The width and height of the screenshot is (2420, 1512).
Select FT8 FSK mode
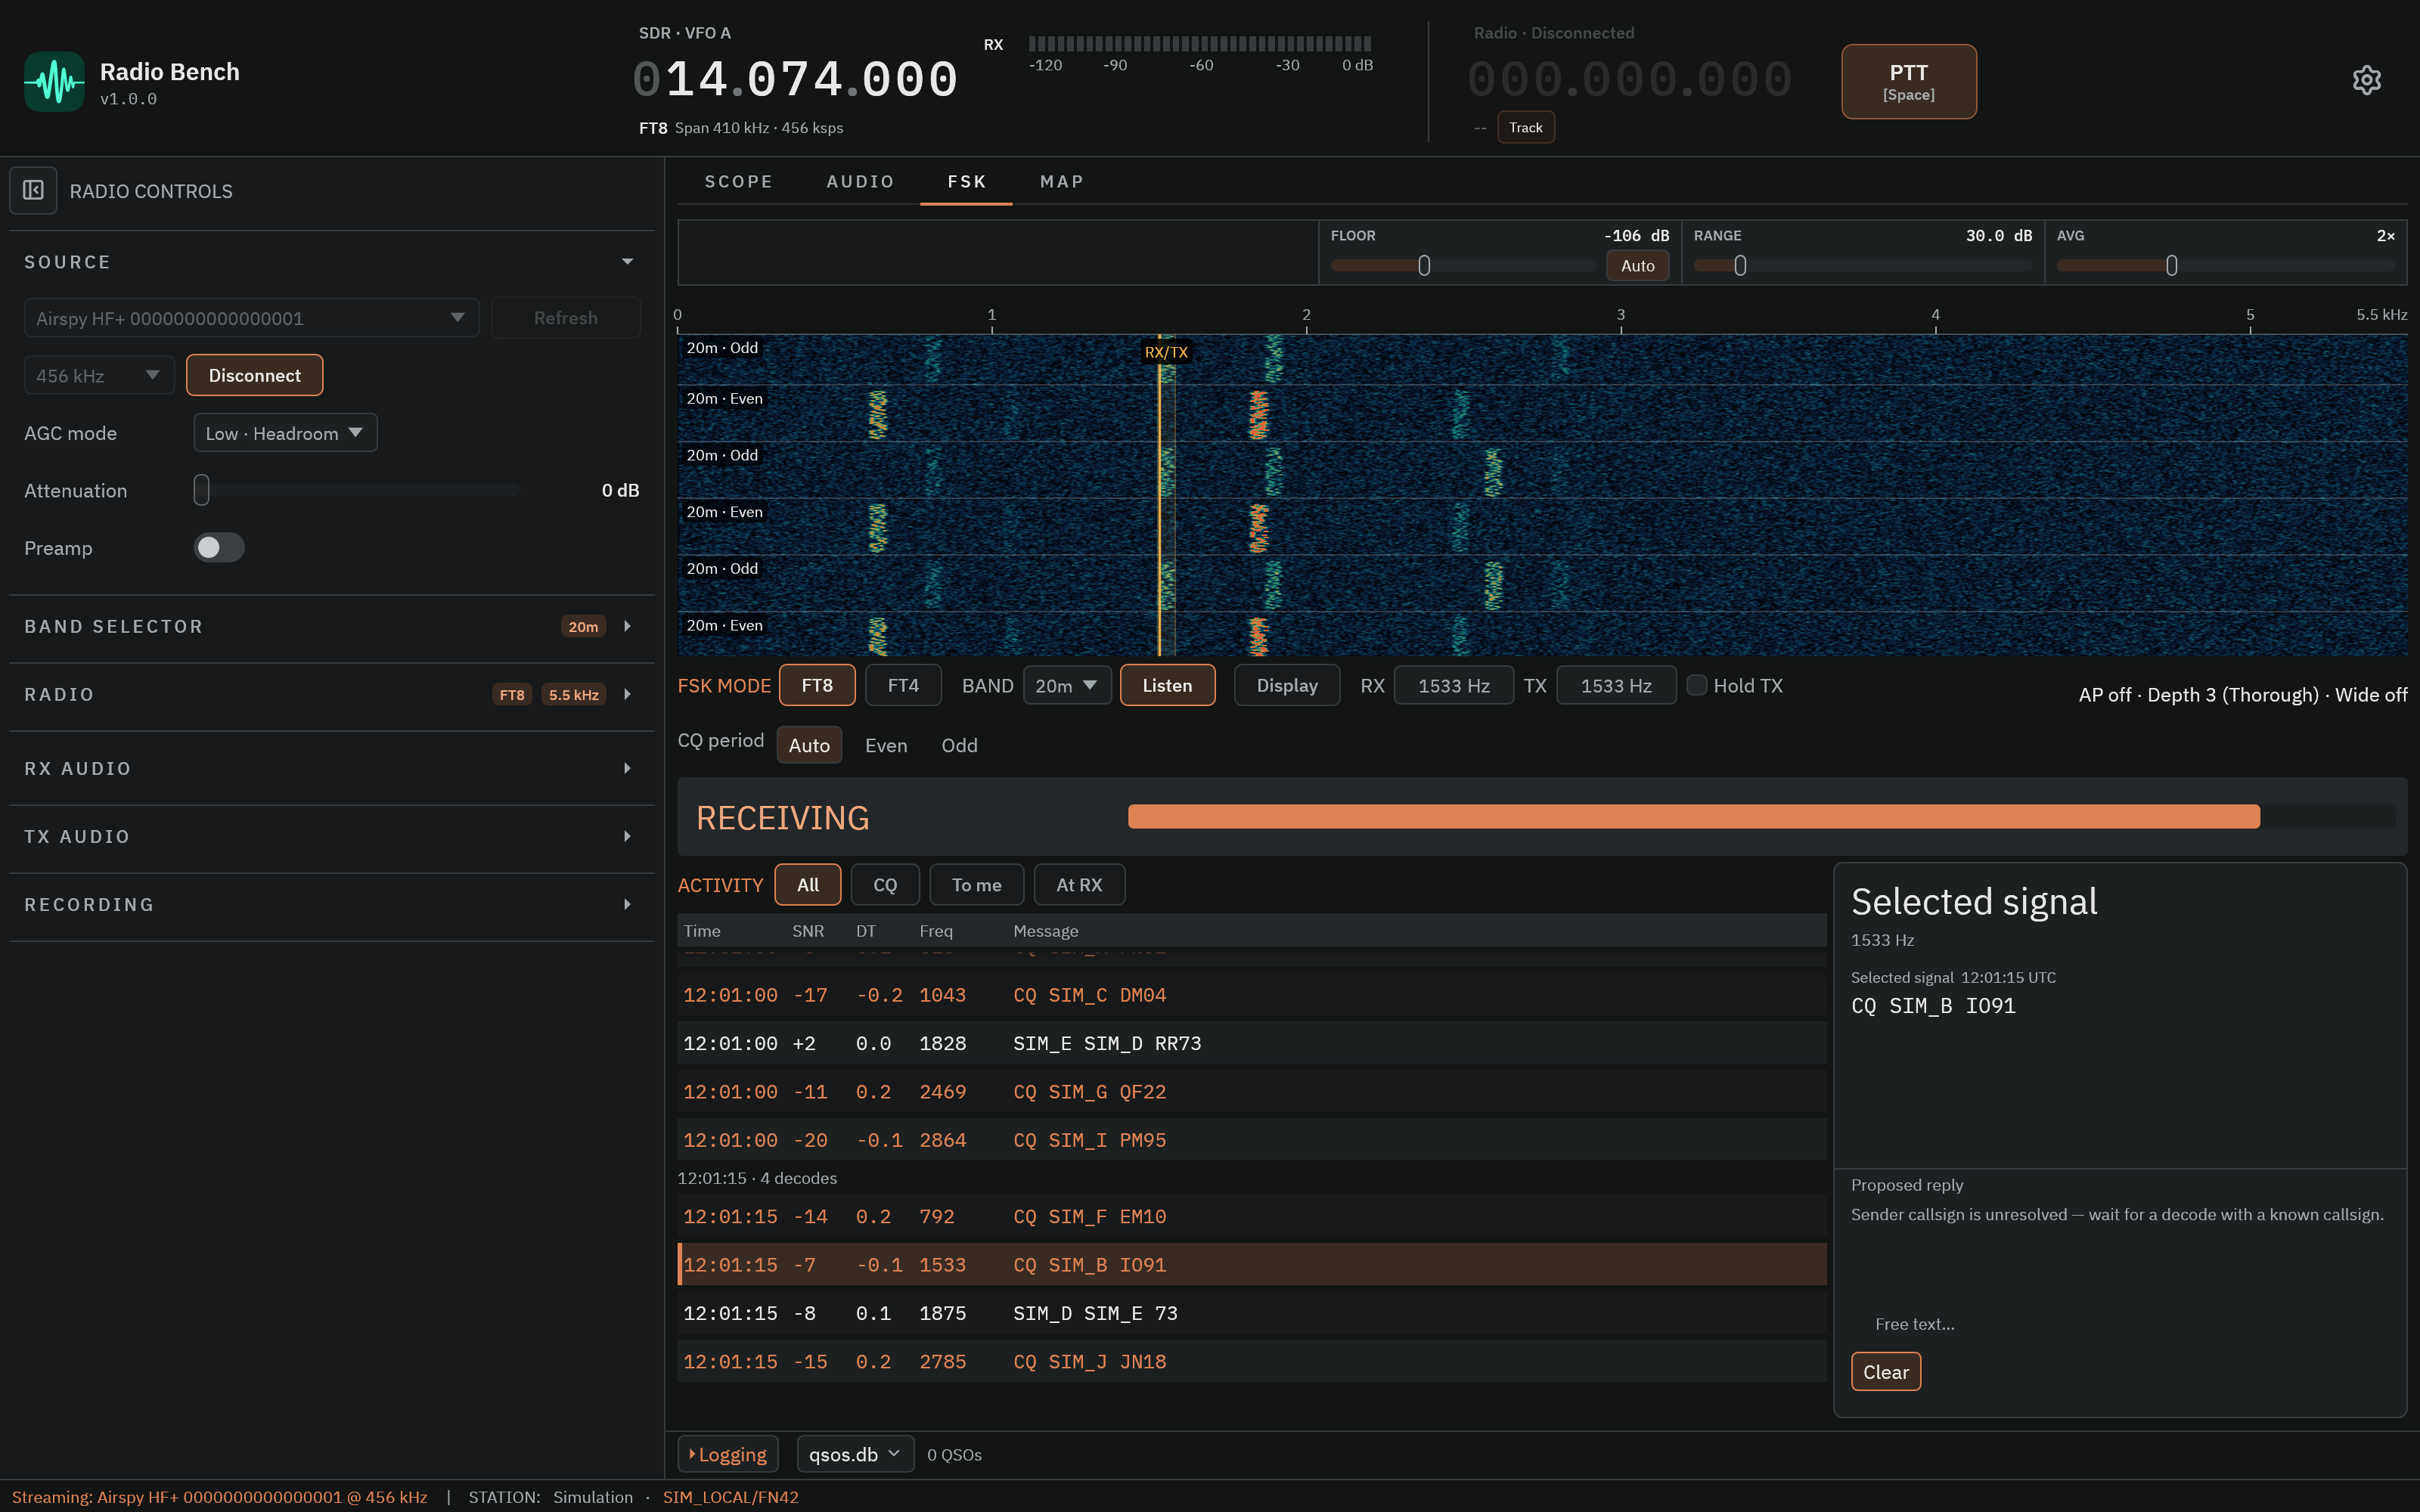pos(817,685)
